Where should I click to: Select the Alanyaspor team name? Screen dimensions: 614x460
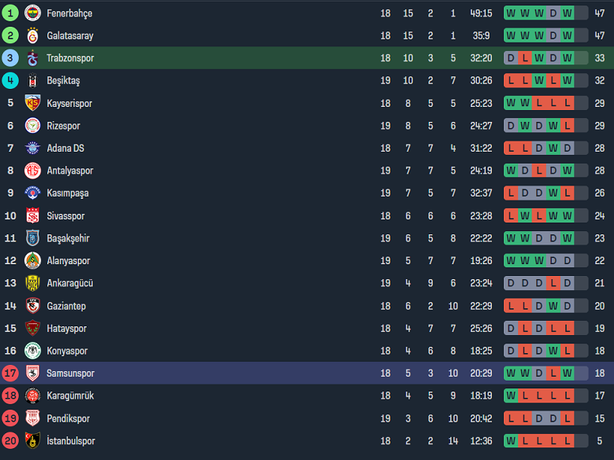click(68, 260)
